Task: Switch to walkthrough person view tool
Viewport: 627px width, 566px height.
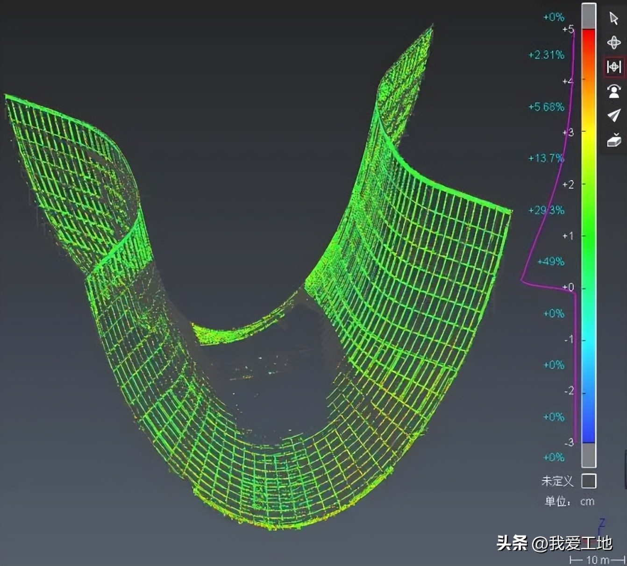Action: point(613,91)
